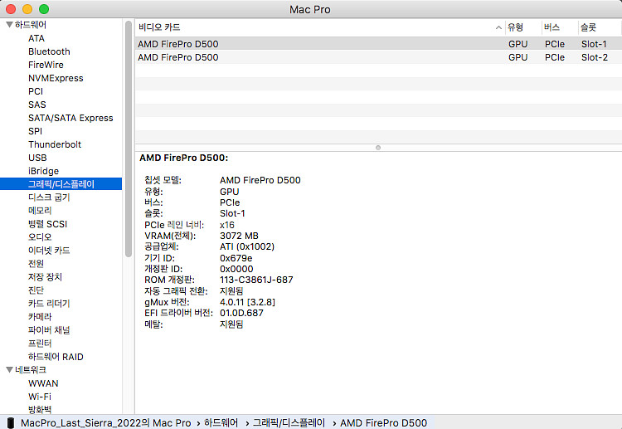The height and width of the screenshot is (429, 622).
Task: Select USB in the hardware list
Action: pos(37,158)
